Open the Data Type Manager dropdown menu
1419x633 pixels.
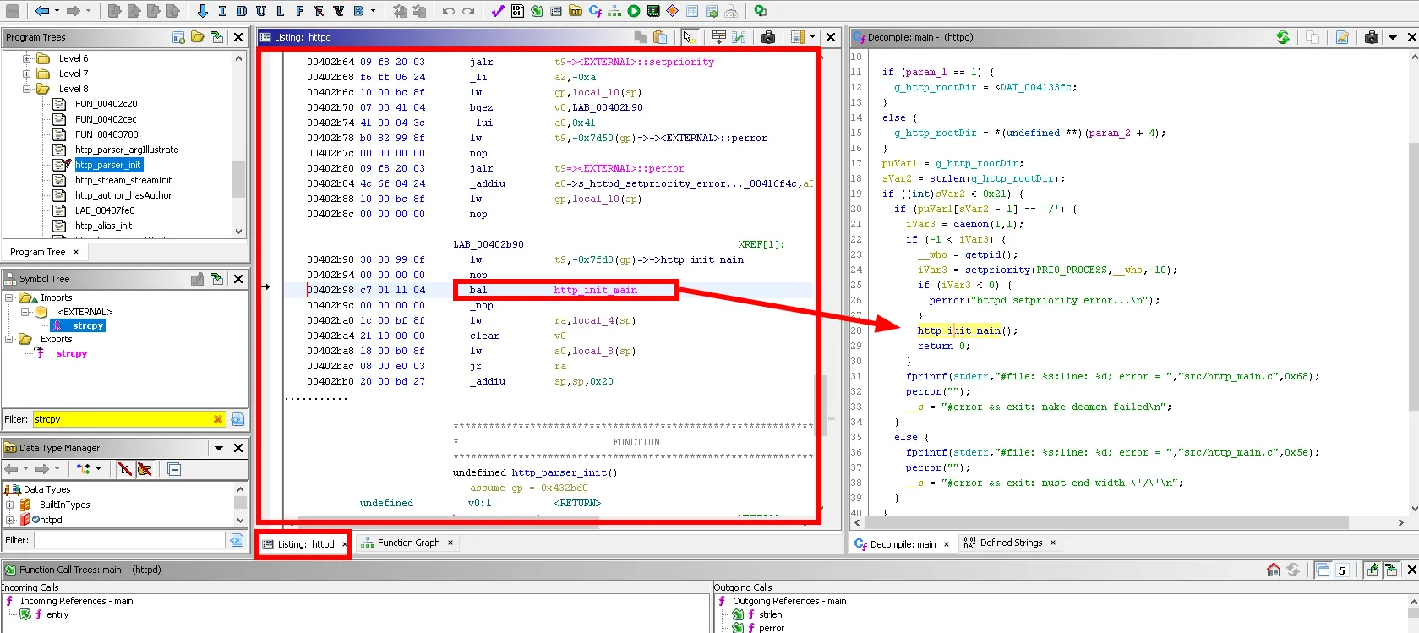click(x=219, y=448)
